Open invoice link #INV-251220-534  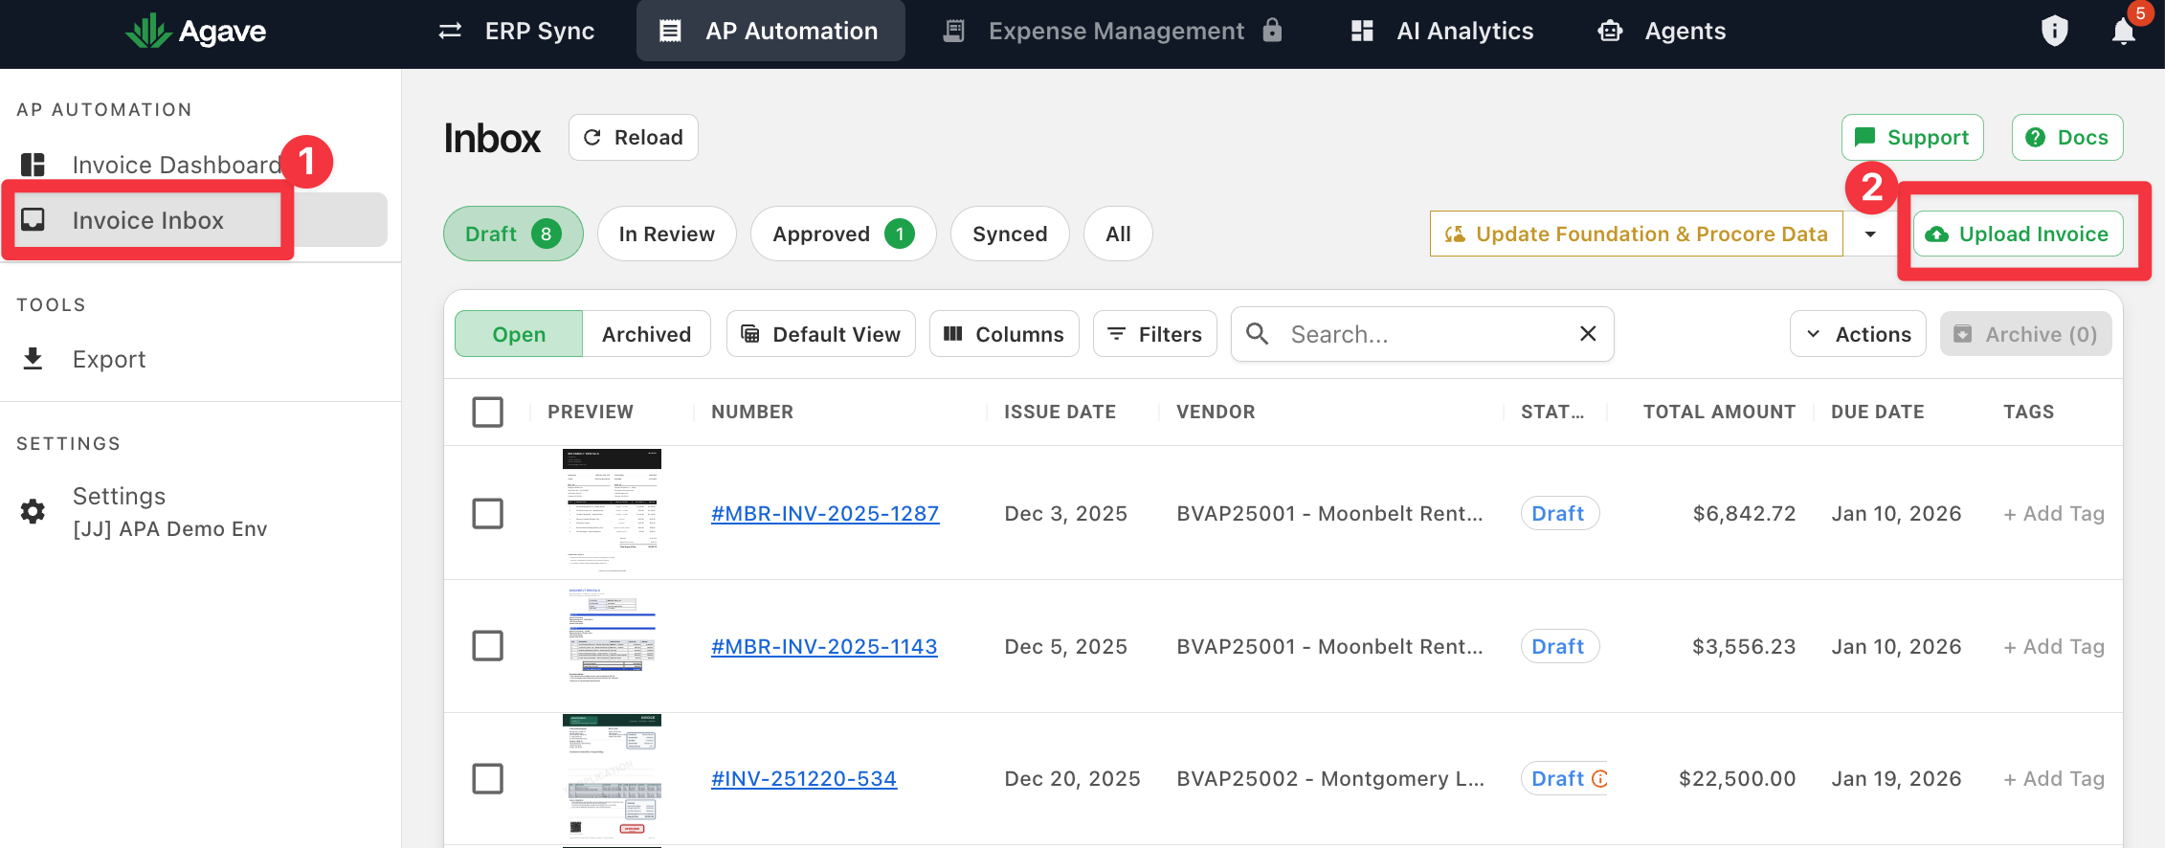pyautogui.click(x=804, y=779)
